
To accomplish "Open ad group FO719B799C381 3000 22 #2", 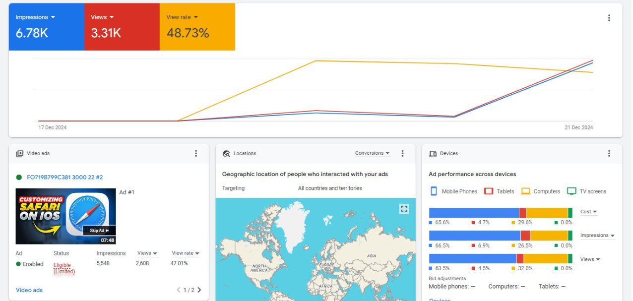I will click(x=64, y=177).
